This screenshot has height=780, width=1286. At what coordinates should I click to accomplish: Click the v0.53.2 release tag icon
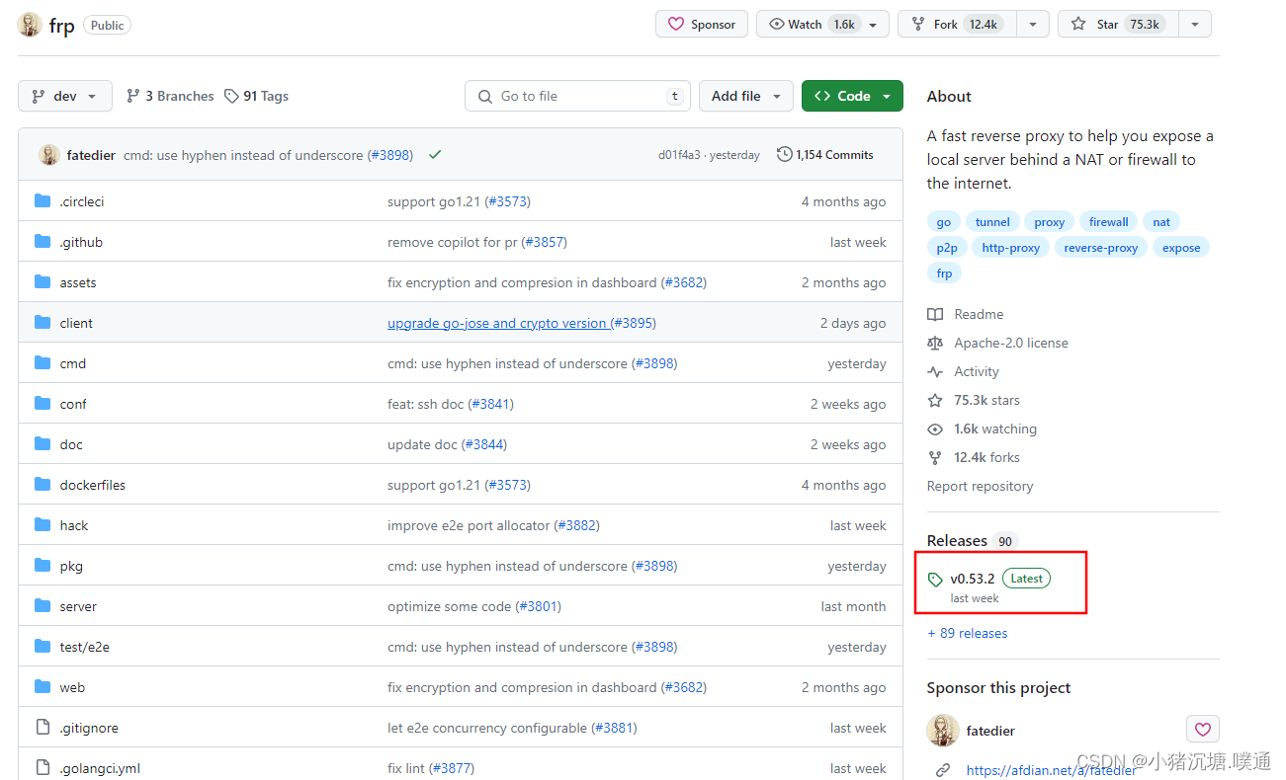[935, 580]
